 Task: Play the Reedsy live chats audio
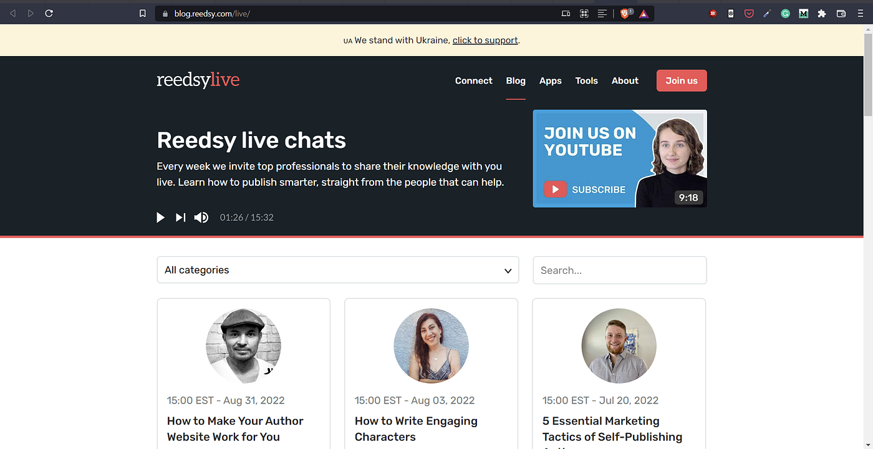pos(160,217)
